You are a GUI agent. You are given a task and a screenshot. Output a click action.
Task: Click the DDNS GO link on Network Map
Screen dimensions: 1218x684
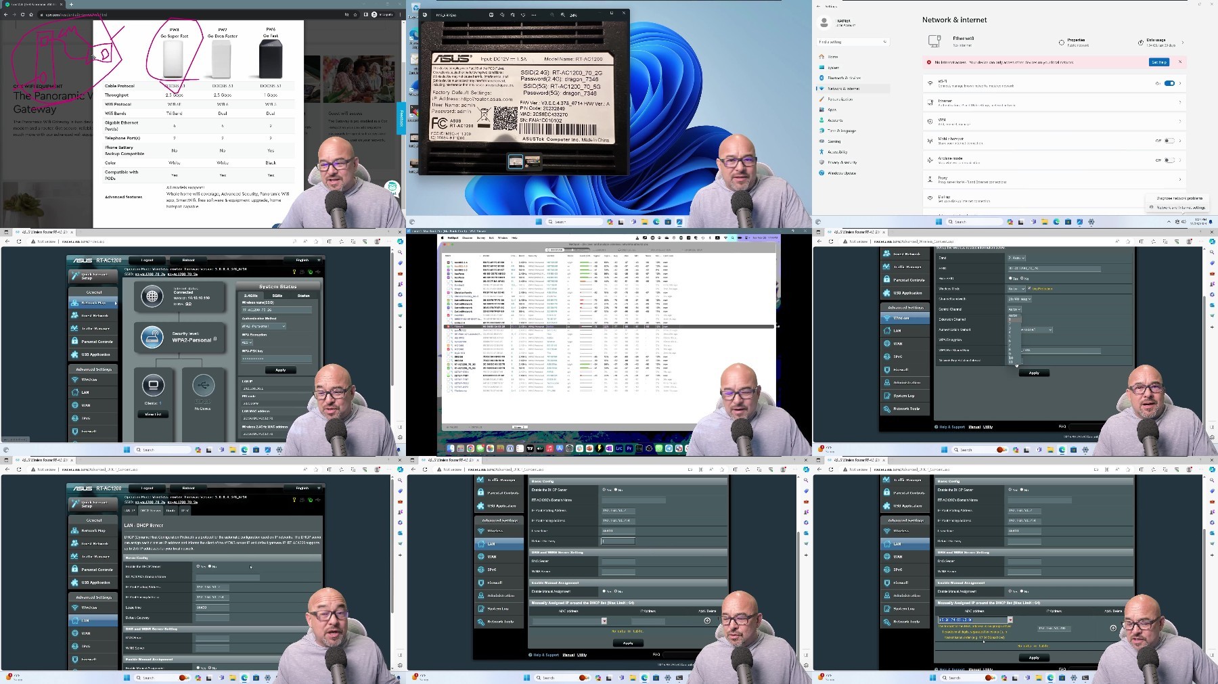click(188, 304)
